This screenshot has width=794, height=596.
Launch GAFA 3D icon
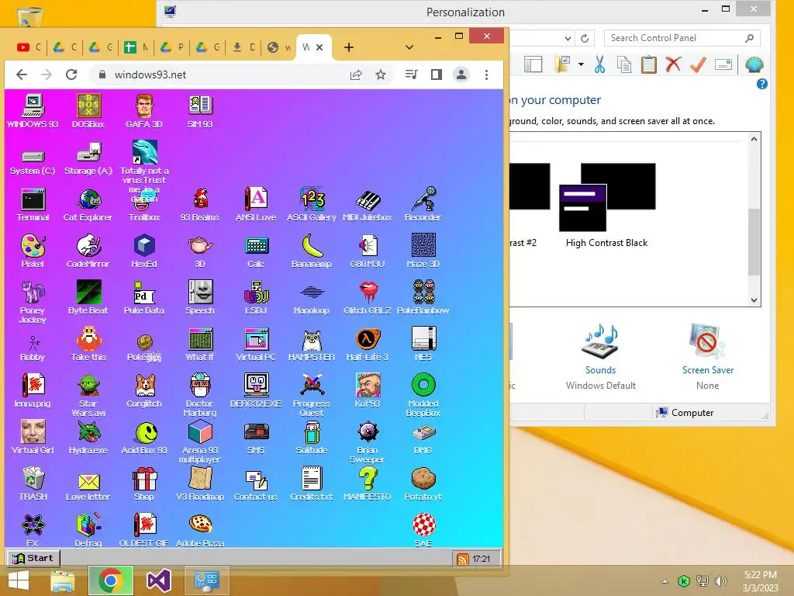coord(144,110)
